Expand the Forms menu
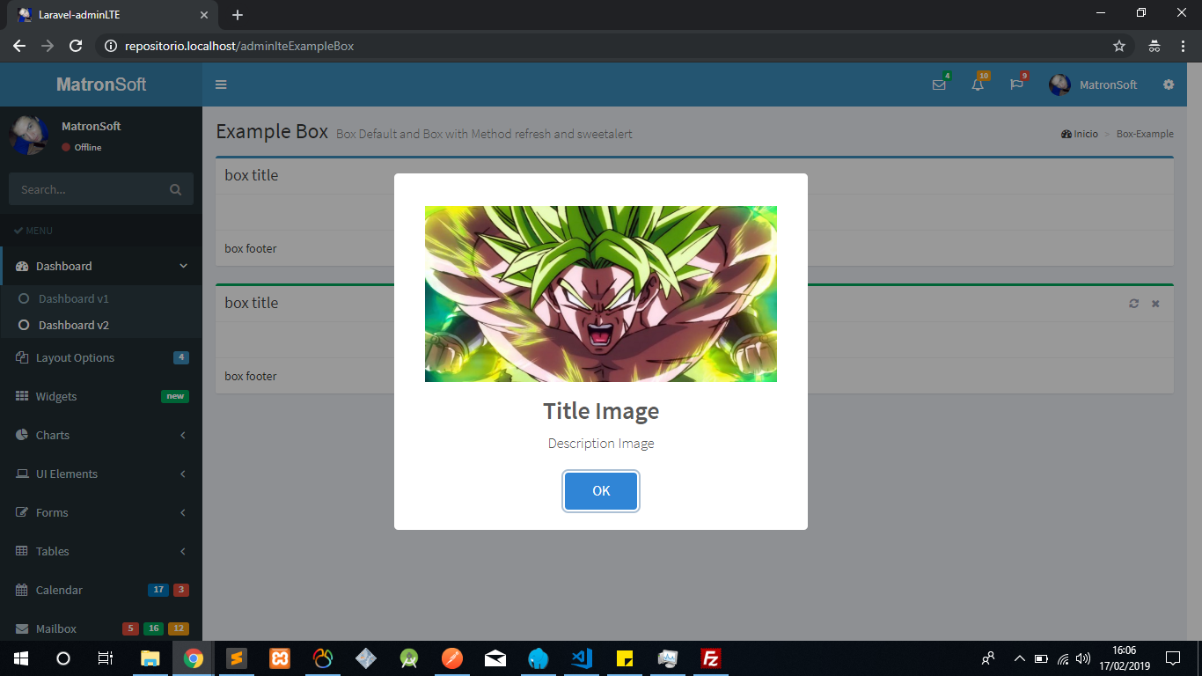 point(101,512)
